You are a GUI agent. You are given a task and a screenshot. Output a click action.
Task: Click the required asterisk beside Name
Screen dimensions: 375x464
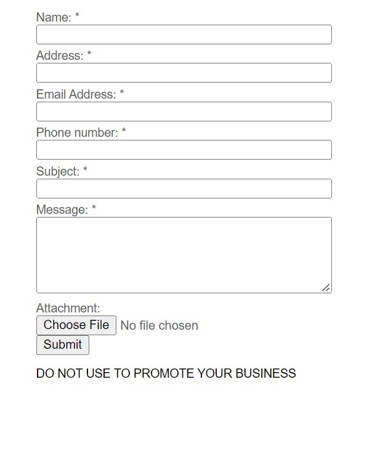[x=77, y=17]
